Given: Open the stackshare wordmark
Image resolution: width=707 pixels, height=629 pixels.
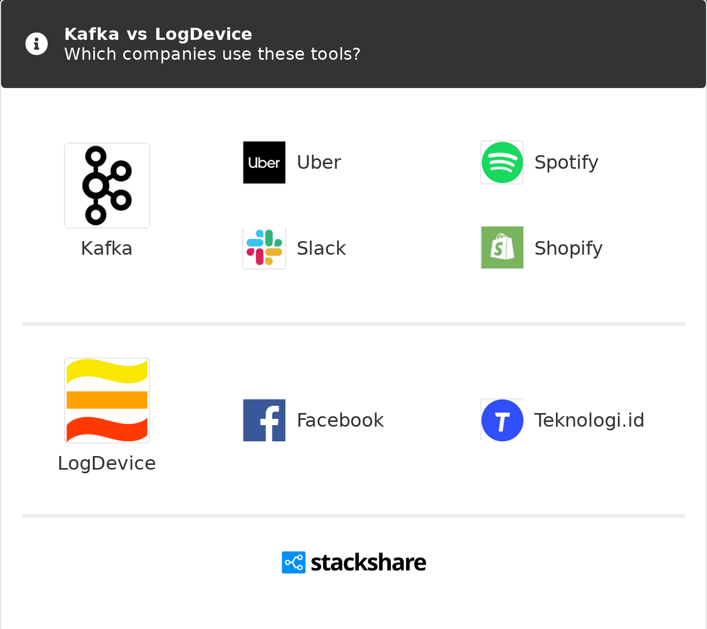Looking at the screenshot, I should 368,562.
